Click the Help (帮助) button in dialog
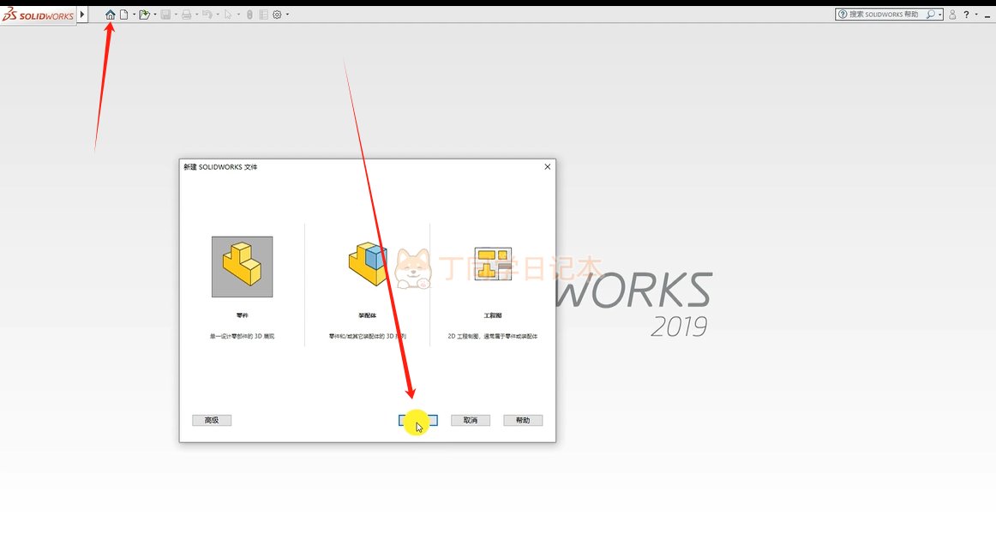Viewport: 996px width, 552px height. pyautogui.click(x=523, y=420)
